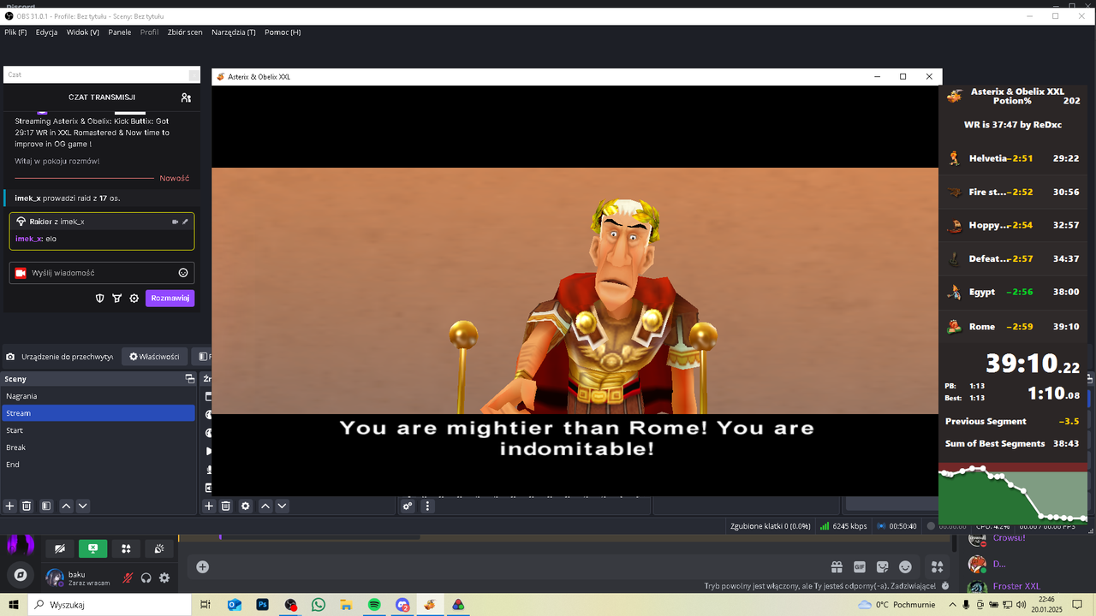This screenshot has width=1096, height=616.
Task: Add a new source with the plus icon
Action: pos(209,506)
